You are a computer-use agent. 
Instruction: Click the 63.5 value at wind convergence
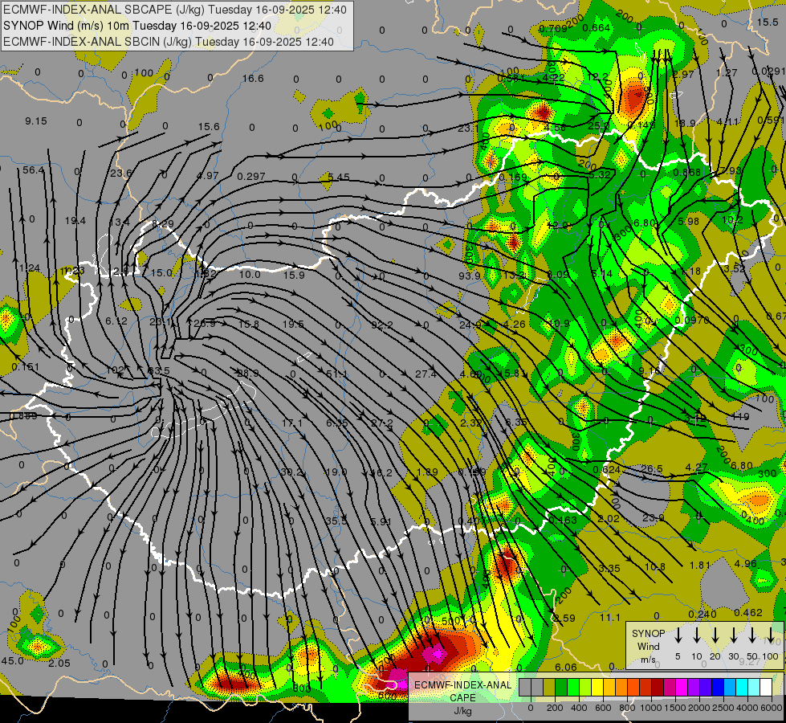pos(158,371)
